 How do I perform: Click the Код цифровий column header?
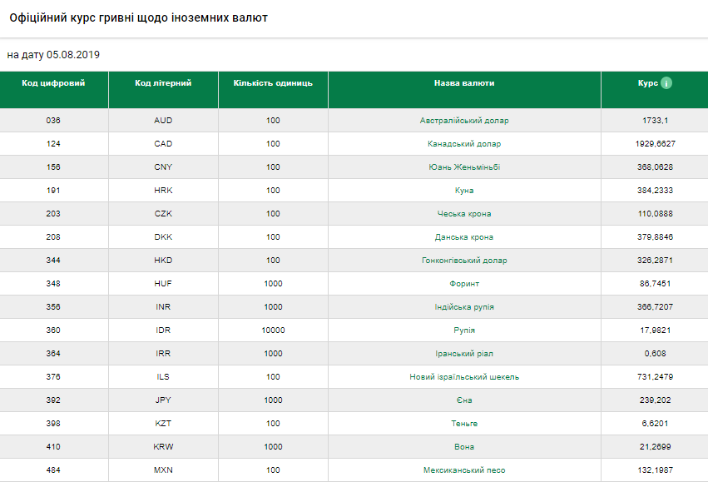tap(53, 83)
